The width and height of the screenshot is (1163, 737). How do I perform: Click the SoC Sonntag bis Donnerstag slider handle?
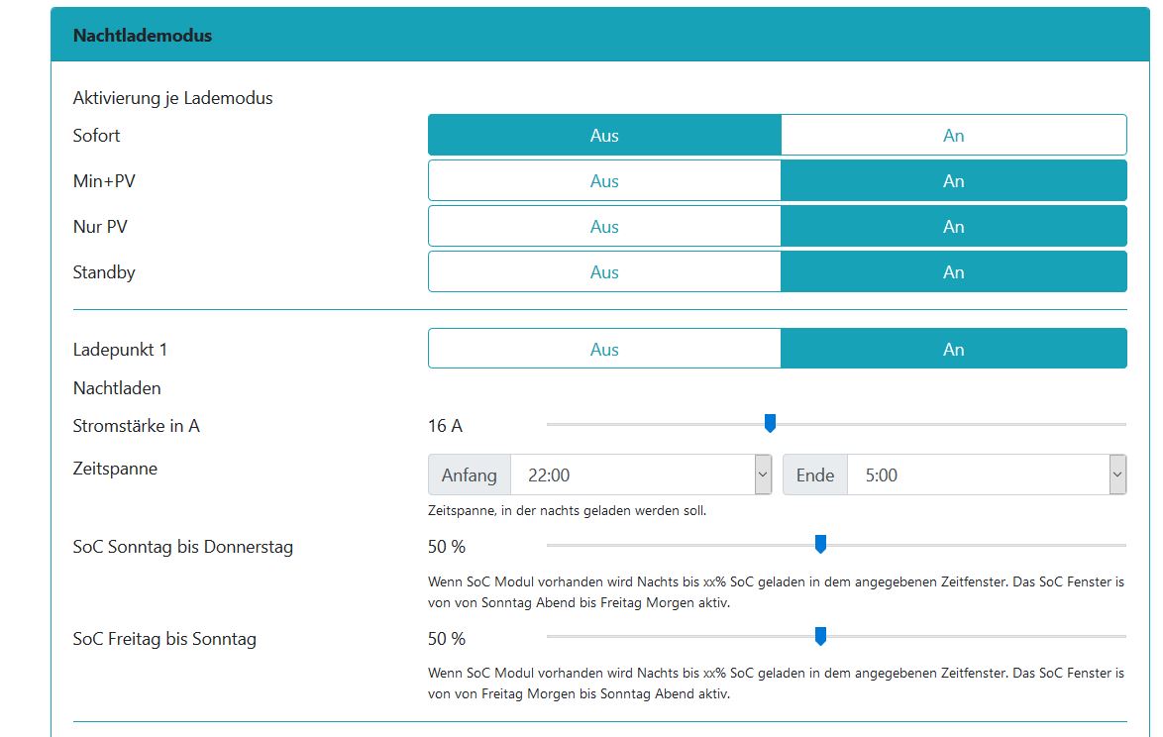pyautogui.click(x=820, y=544)
